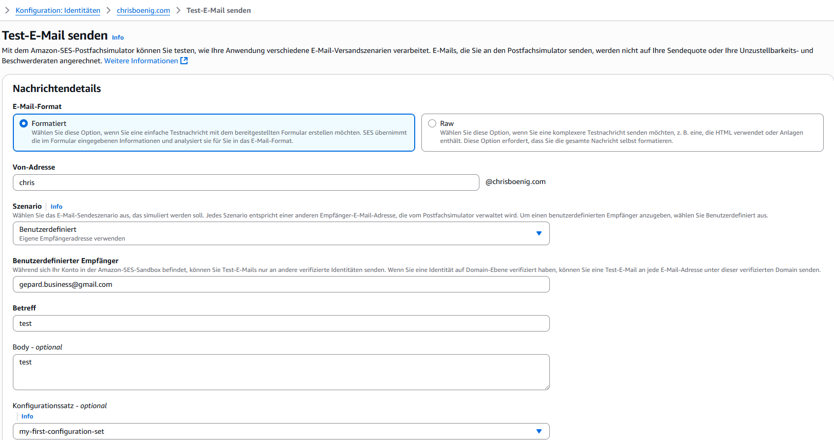This screenshot has height=440, width=834.
Task: Open Info next to Test-E-Mail senden heading
Action: tap(118, 38)
